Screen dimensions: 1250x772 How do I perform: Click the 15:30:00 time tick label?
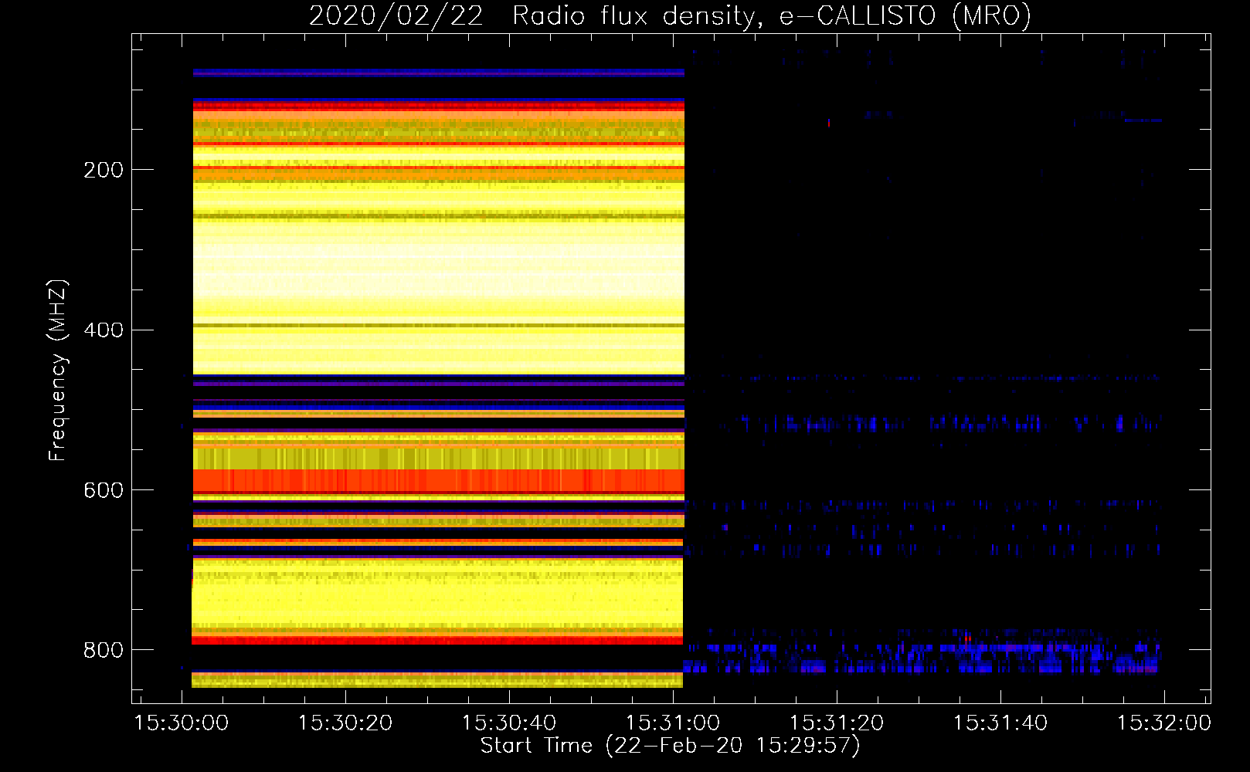point(182,723)
